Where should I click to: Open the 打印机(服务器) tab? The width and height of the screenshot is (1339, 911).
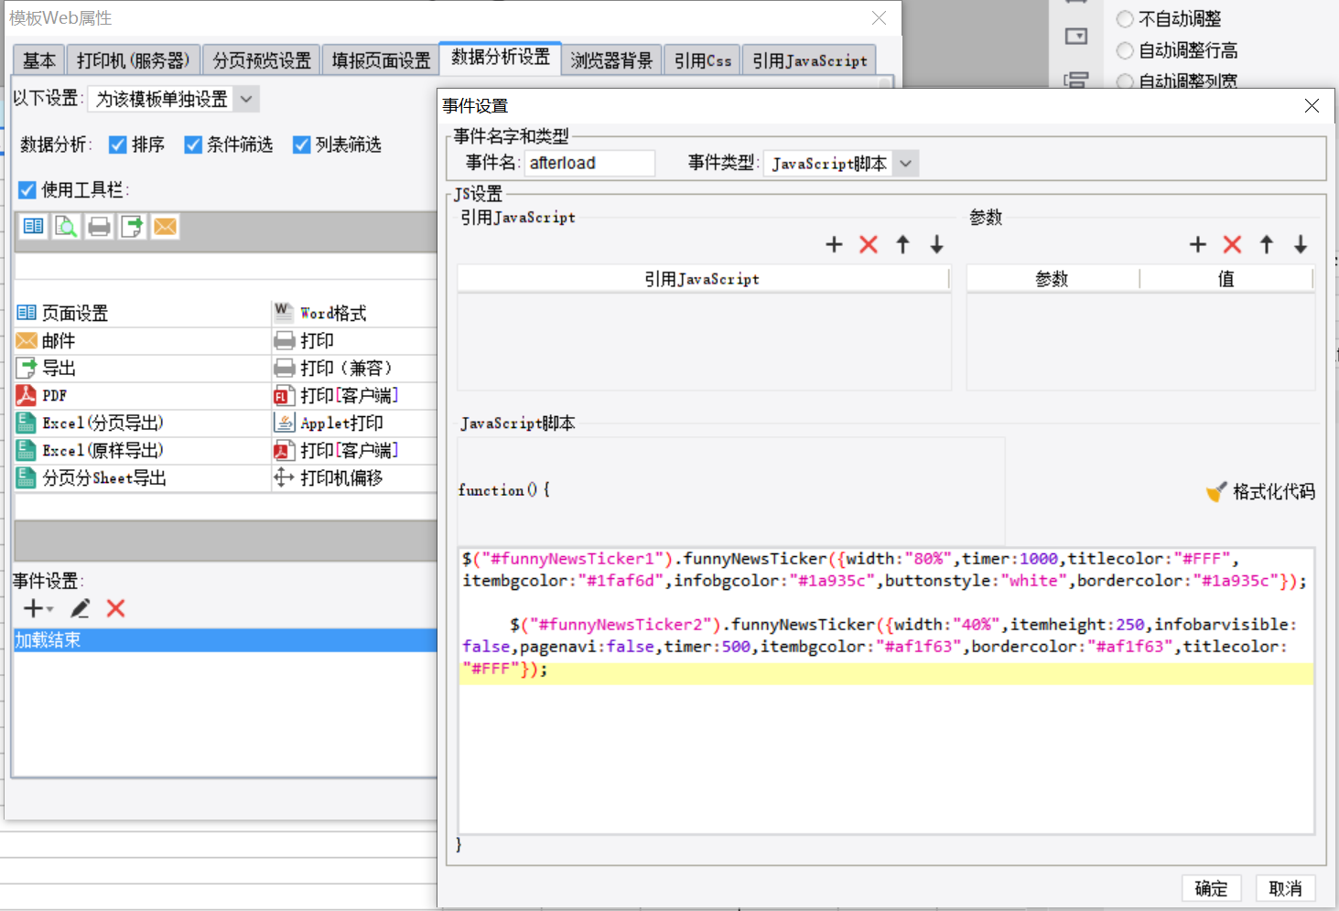point(133,60)
